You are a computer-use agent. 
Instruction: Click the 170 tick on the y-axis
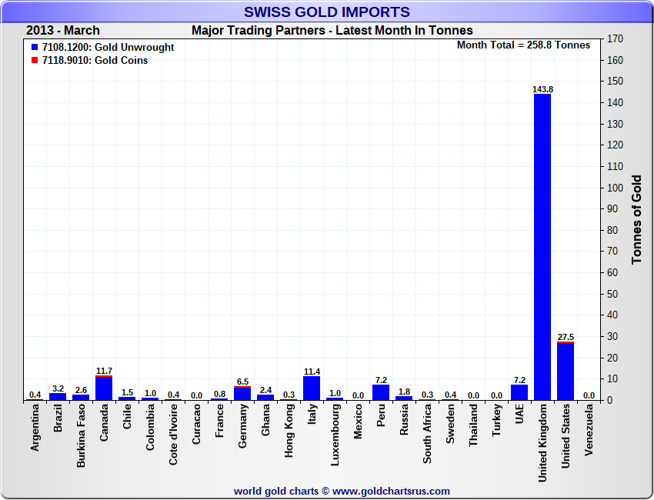pyautogui.click(x=615, y=38)
